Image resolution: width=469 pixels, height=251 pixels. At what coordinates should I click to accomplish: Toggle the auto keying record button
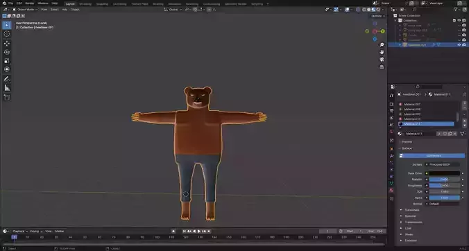(173, 232)
